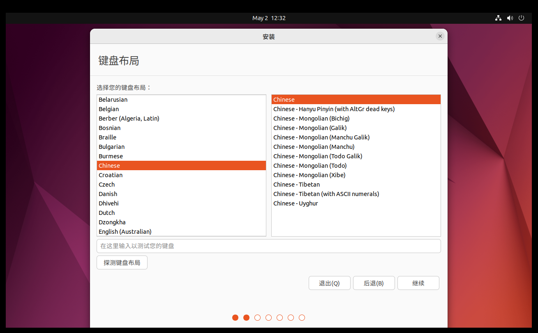Choose Chinese - Mongolian (Xibe) variant
538x333 pixels.
click(356, 175)
